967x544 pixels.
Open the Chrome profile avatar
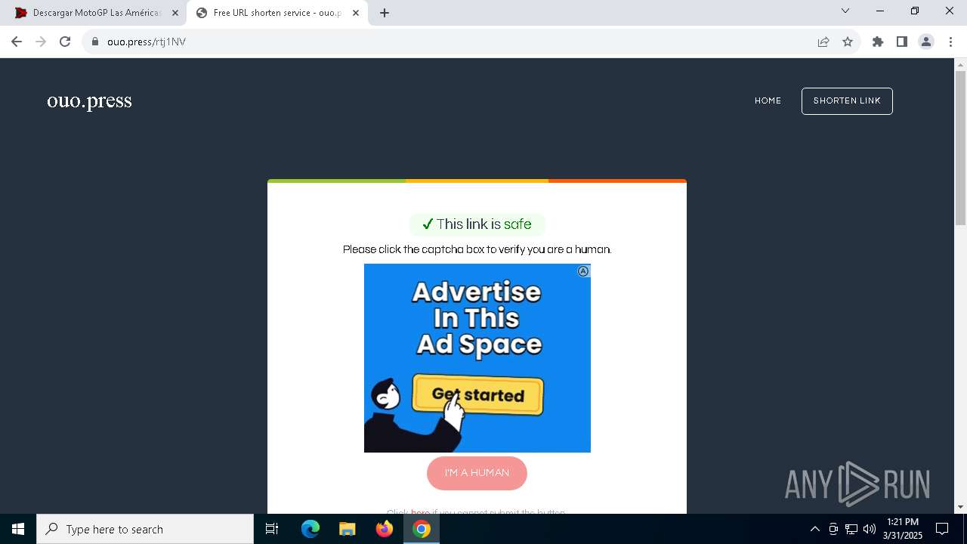tap(926, 42)
